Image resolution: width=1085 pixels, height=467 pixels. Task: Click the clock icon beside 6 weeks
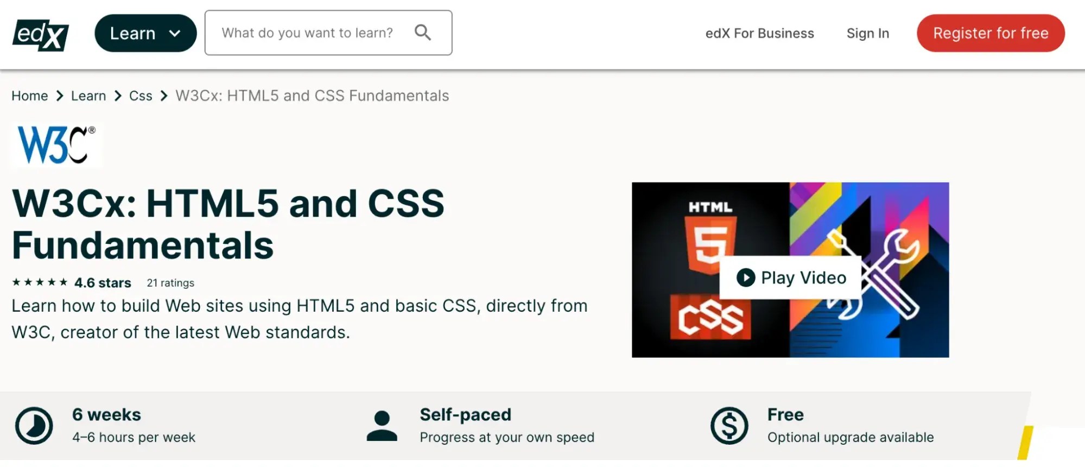34,426
